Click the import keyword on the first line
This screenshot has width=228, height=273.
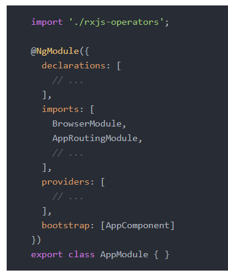click(x=47, y=22)
